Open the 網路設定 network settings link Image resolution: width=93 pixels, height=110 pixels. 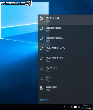[x=44, y=100]
